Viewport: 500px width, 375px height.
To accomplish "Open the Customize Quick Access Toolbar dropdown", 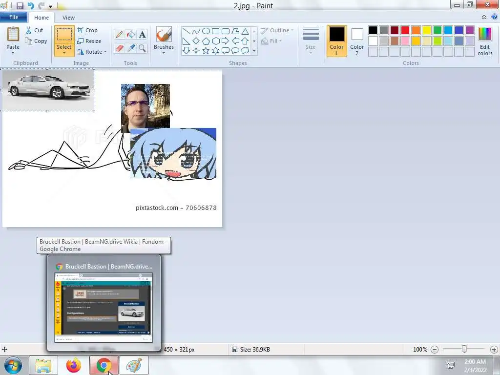I will [50, 6].
